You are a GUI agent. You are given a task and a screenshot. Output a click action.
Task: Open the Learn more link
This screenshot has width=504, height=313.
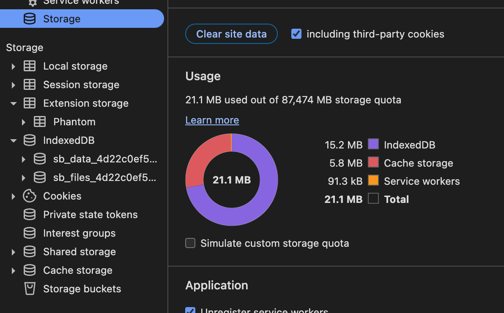[x=212, y=120]
